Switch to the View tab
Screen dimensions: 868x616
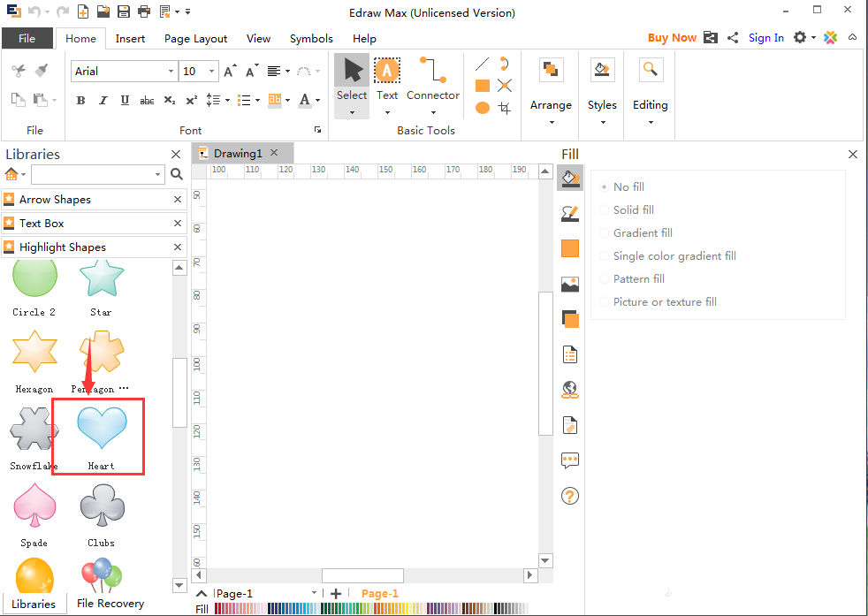[258, 38]
